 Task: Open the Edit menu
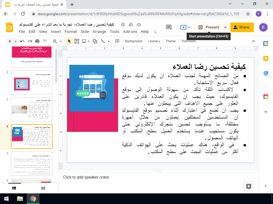pos(32,32)
